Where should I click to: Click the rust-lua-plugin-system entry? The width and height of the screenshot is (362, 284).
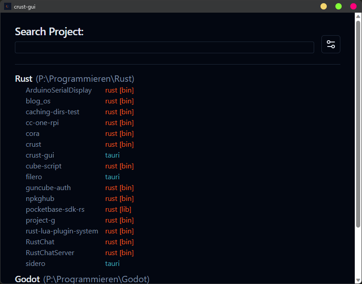tap(62, 231)
